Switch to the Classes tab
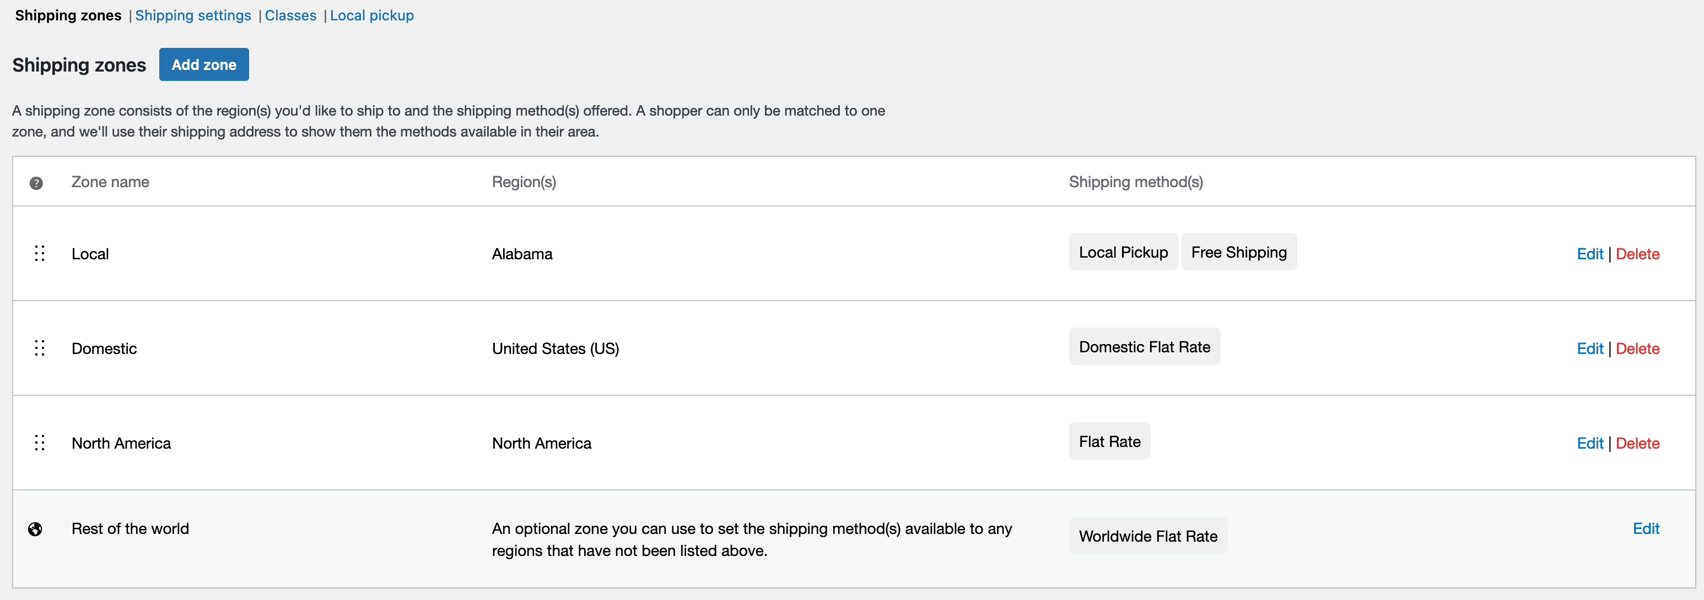1704x600 pixels. coord(291,15)
